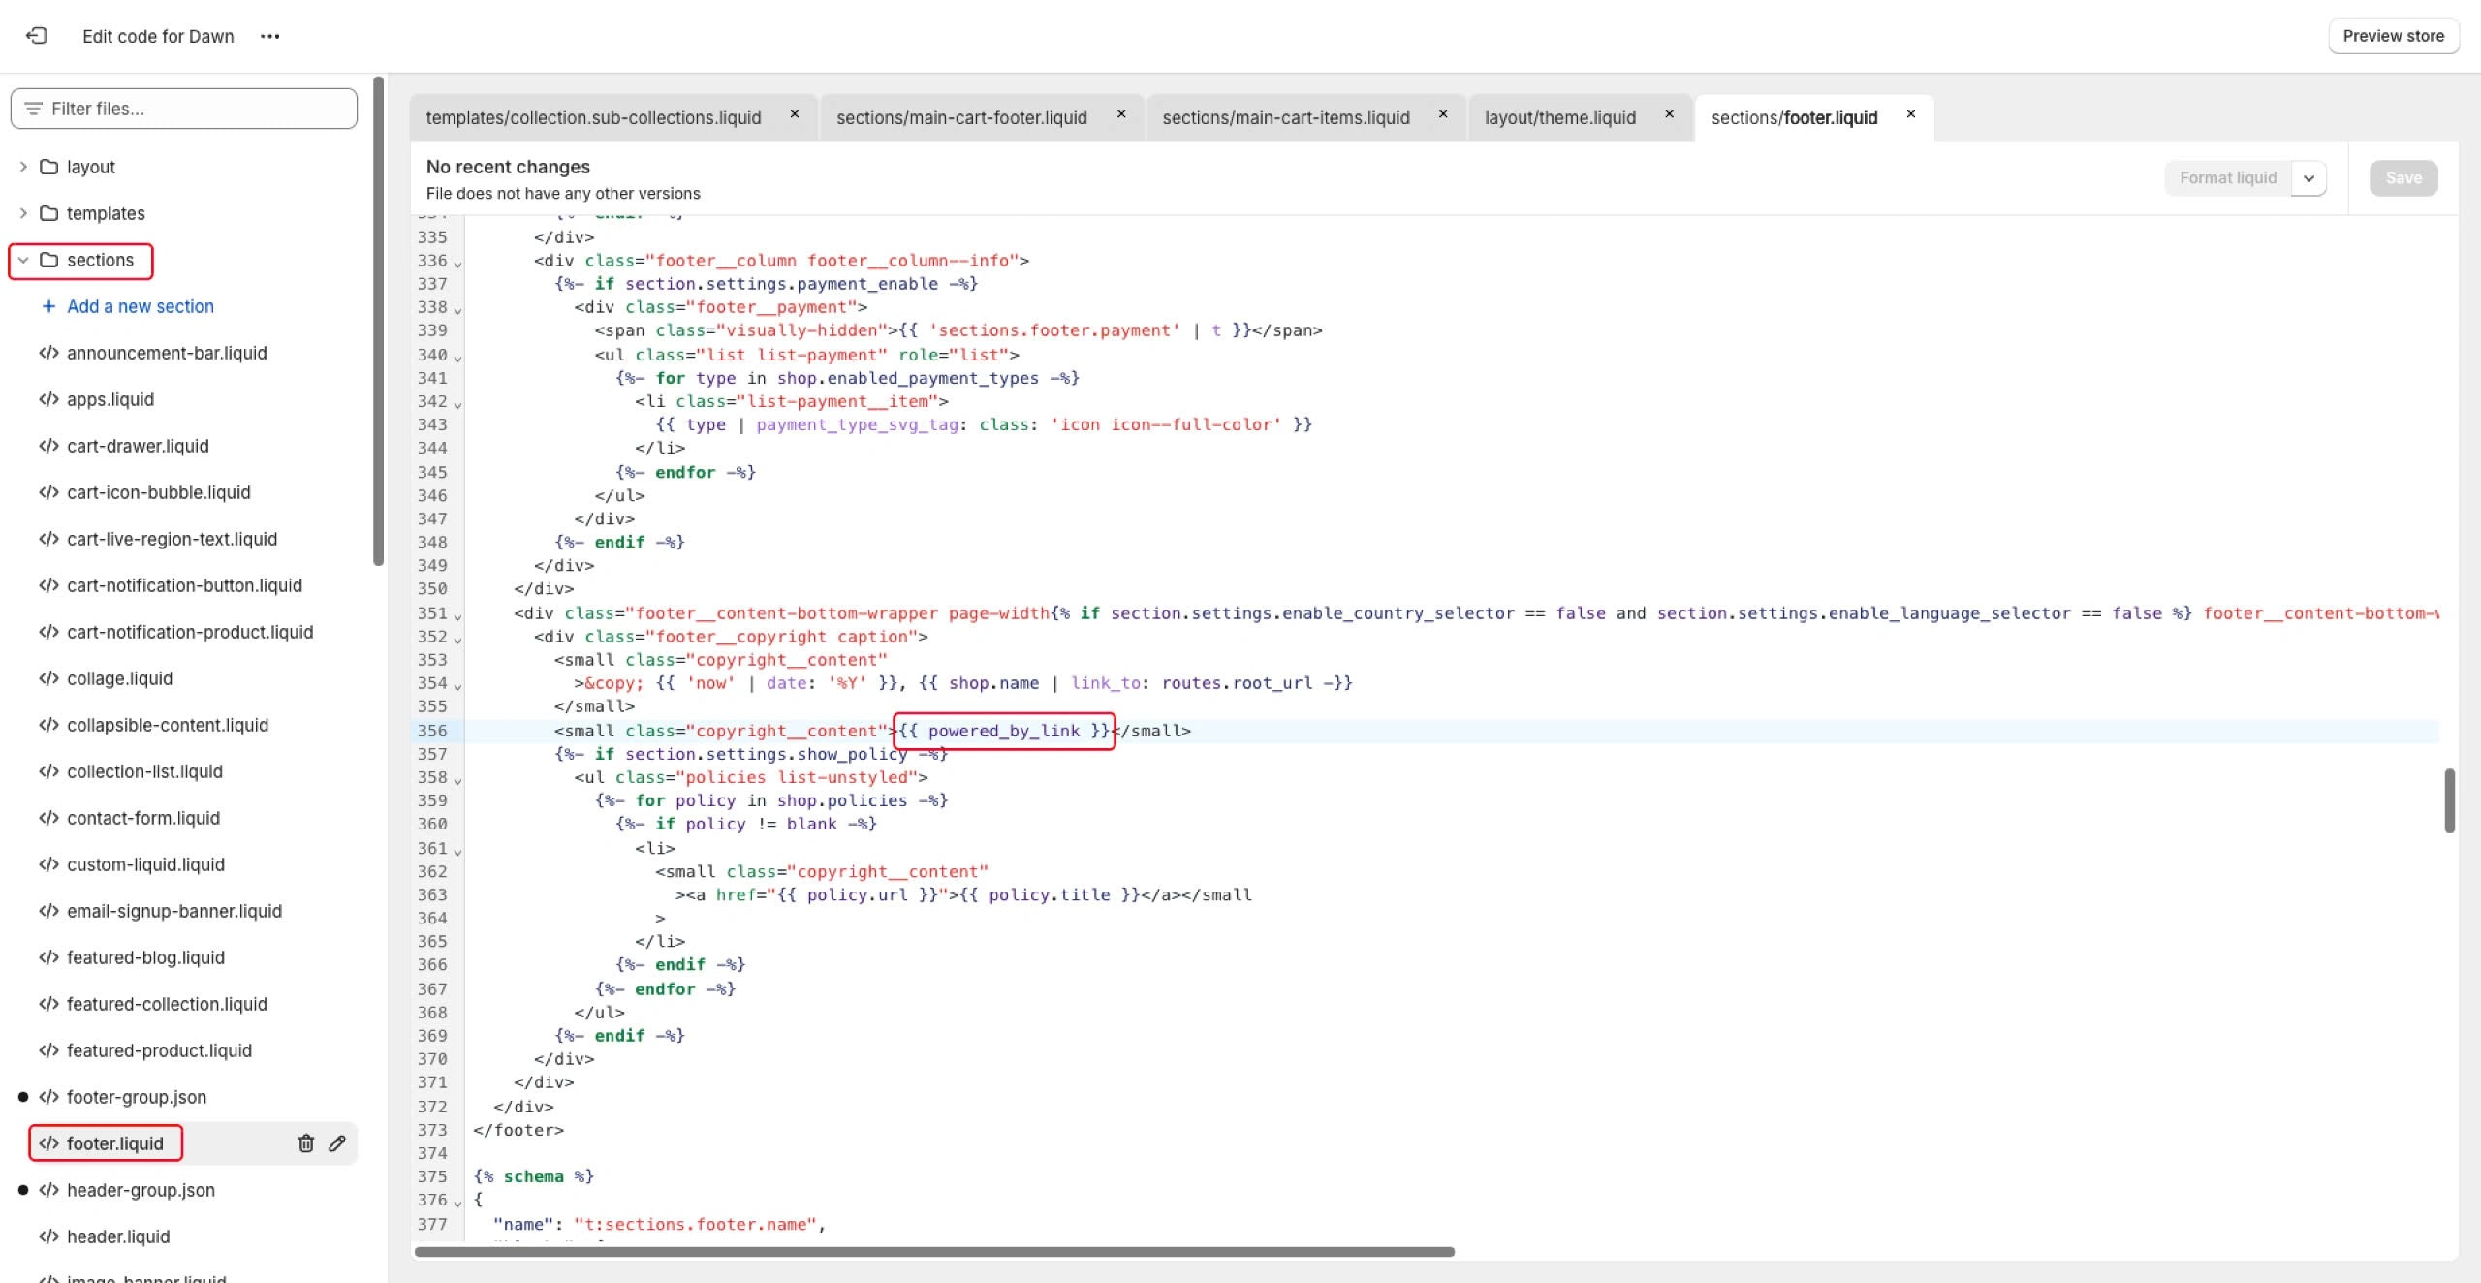Image resolution: width=2481 pixels, height=1283 pixels.
Task: Fold code at line 340 arrow
Action: tap(457, 357)
